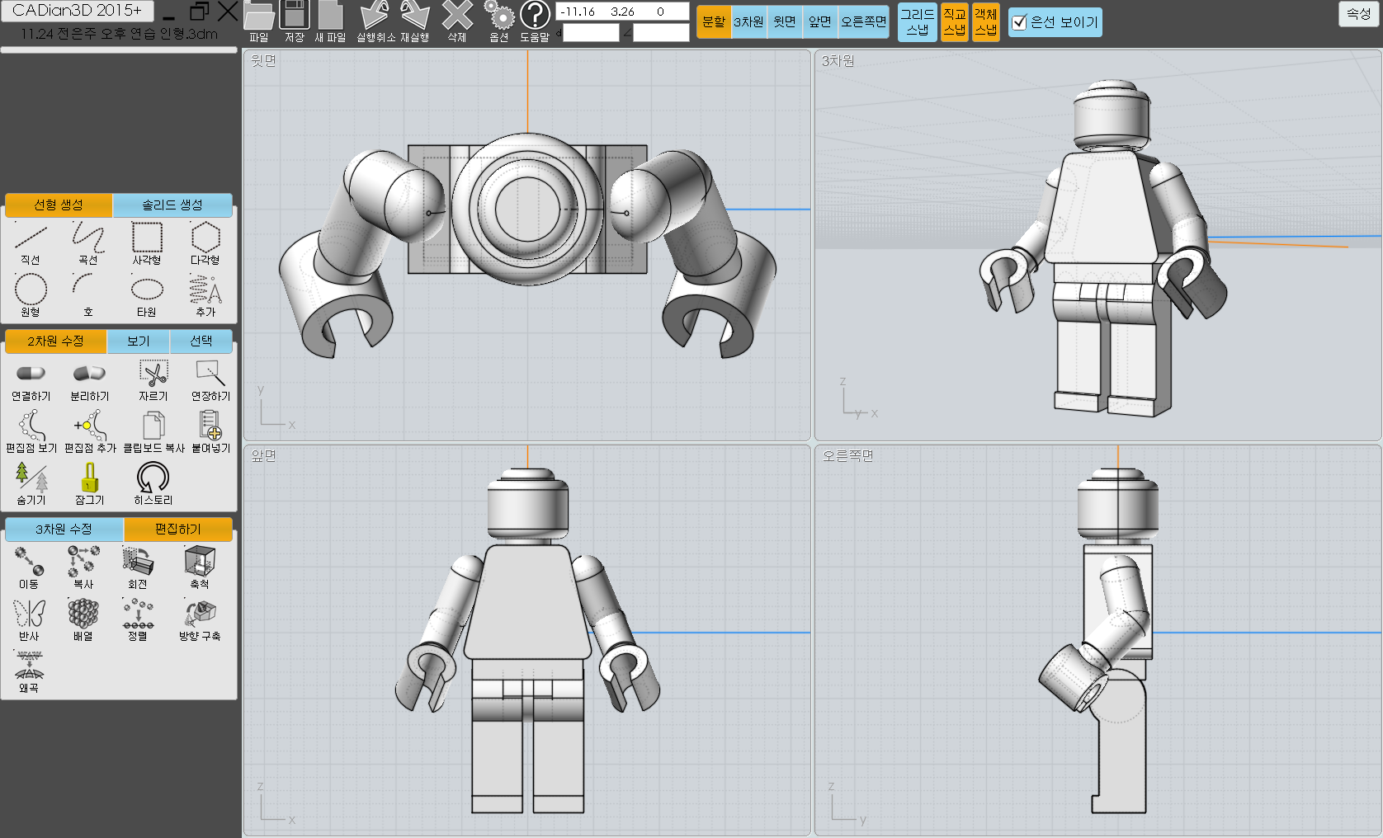The height and width of the screenshot is (838, 1383).
Task: Open the 선택 (Select) tab
Action: click(x=201, y=341)
